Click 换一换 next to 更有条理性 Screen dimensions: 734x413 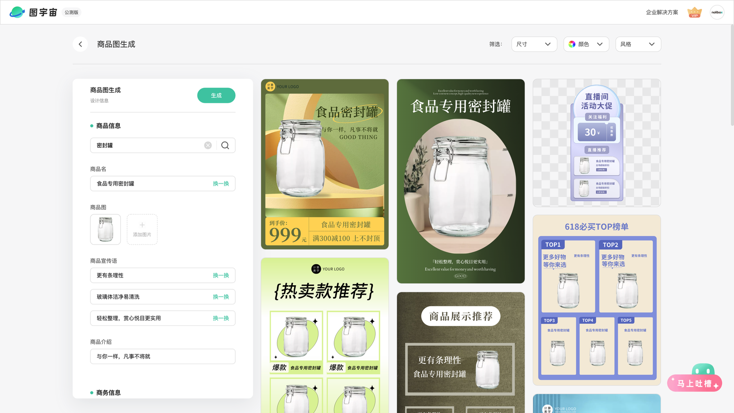coord(221,275)
